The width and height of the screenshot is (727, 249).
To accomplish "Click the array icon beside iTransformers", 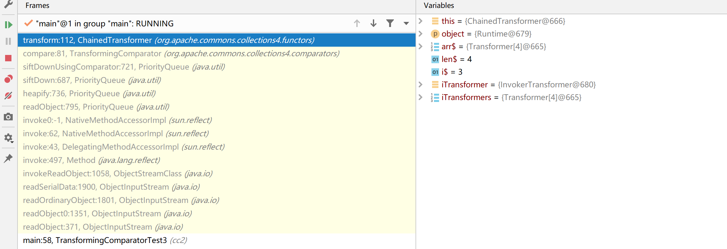I will click(x=435, y=98).
